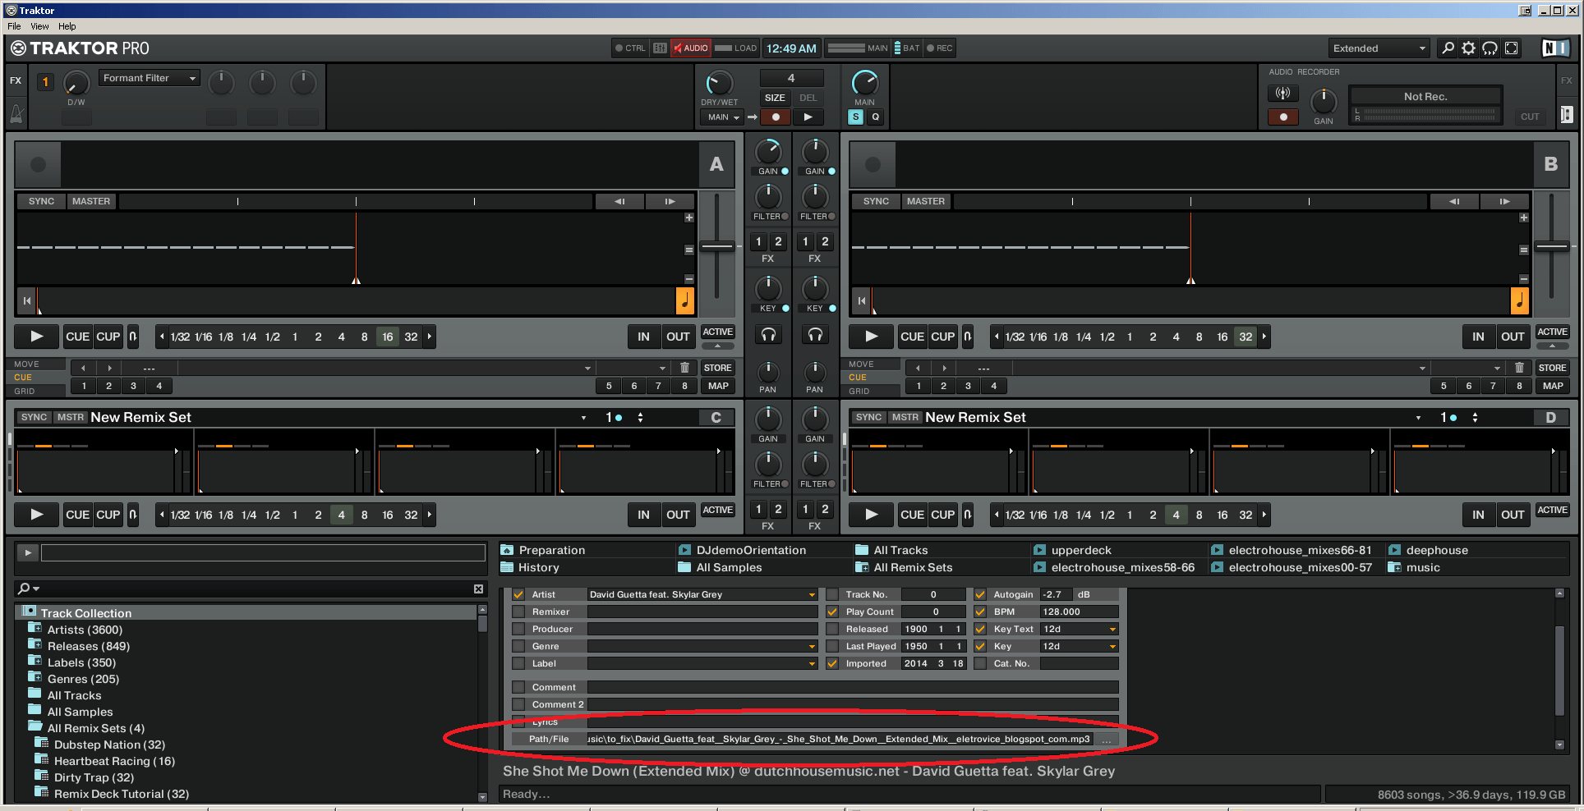Toggle Deck B headphone cue
The image size is (1584, 811).
815,335
